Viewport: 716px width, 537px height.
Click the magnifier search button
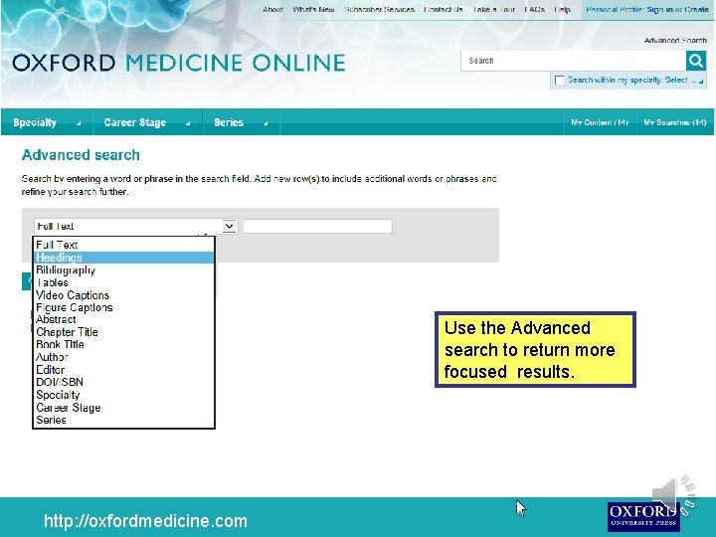click(x=695, y=61)
